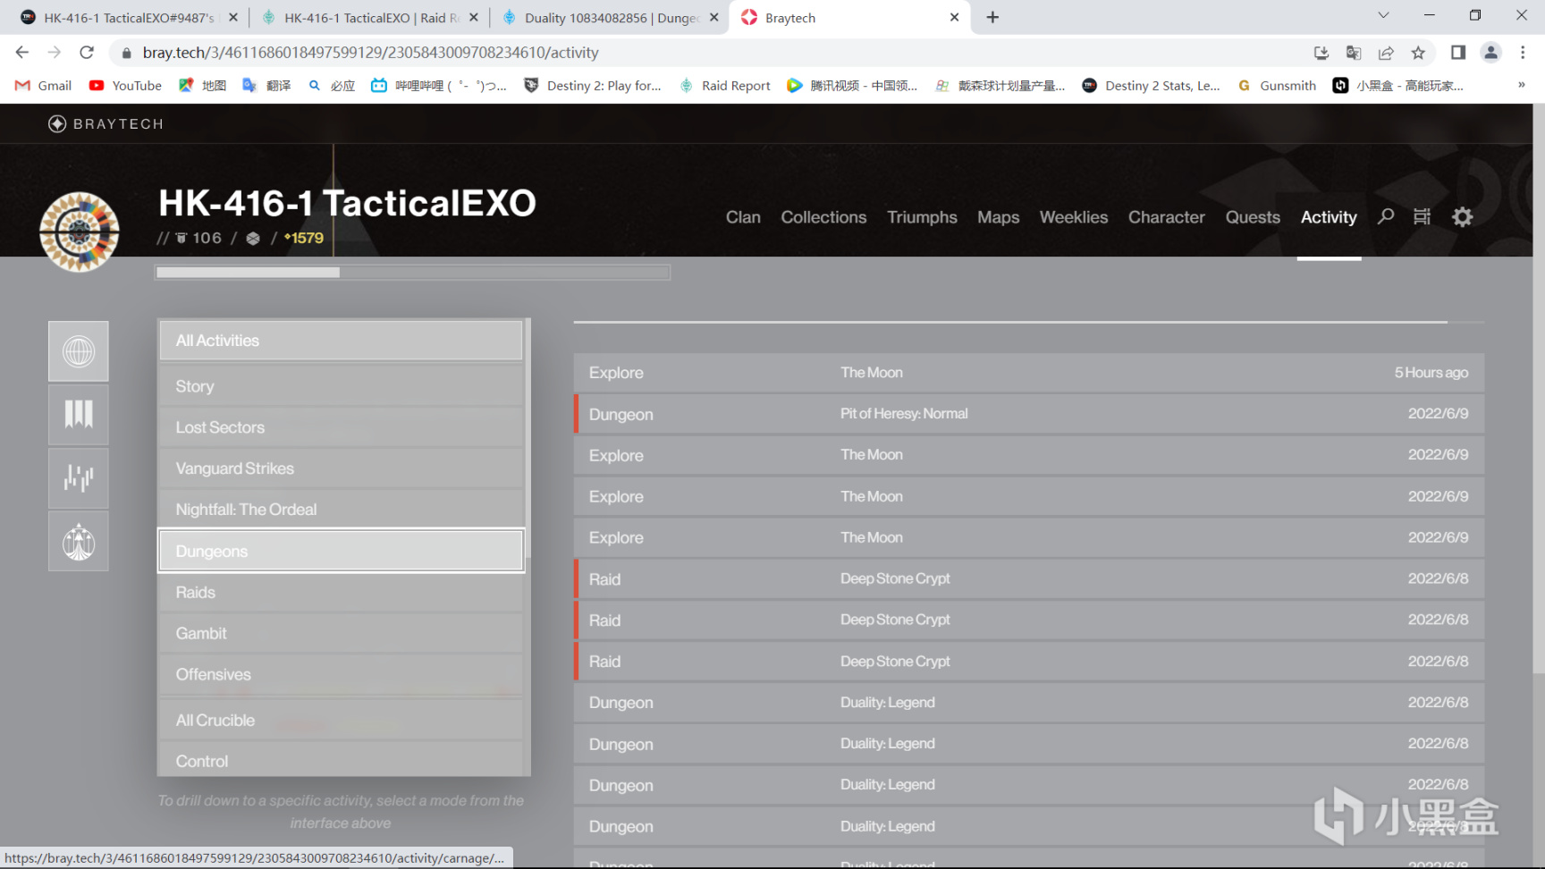Open Weeklies navigation item

[1073, 217]
